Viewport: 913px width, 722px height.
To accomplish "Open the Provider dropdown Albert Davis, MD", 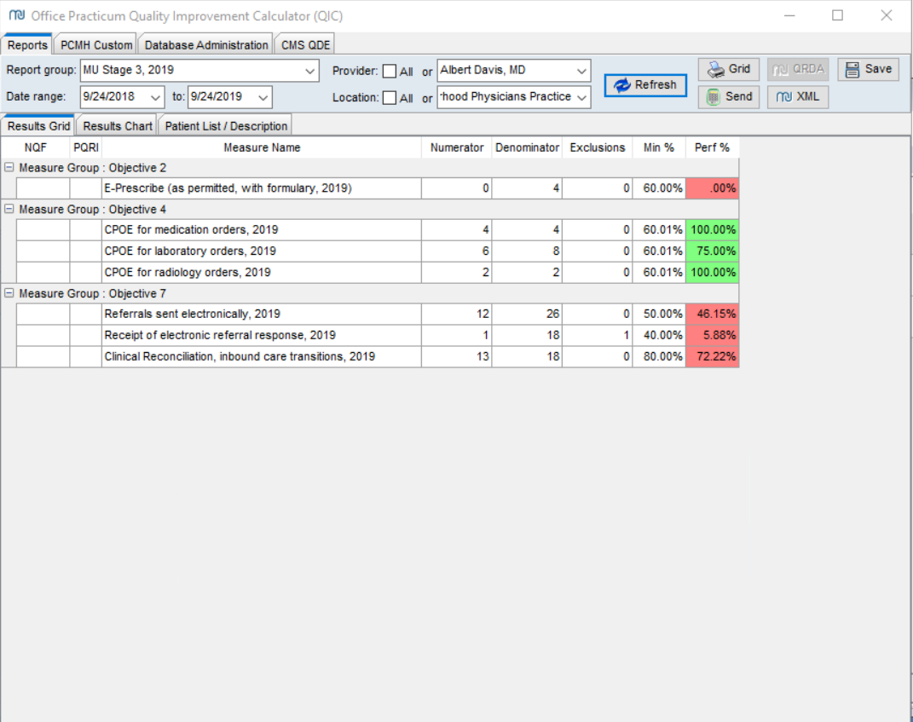I will point(581,71).
